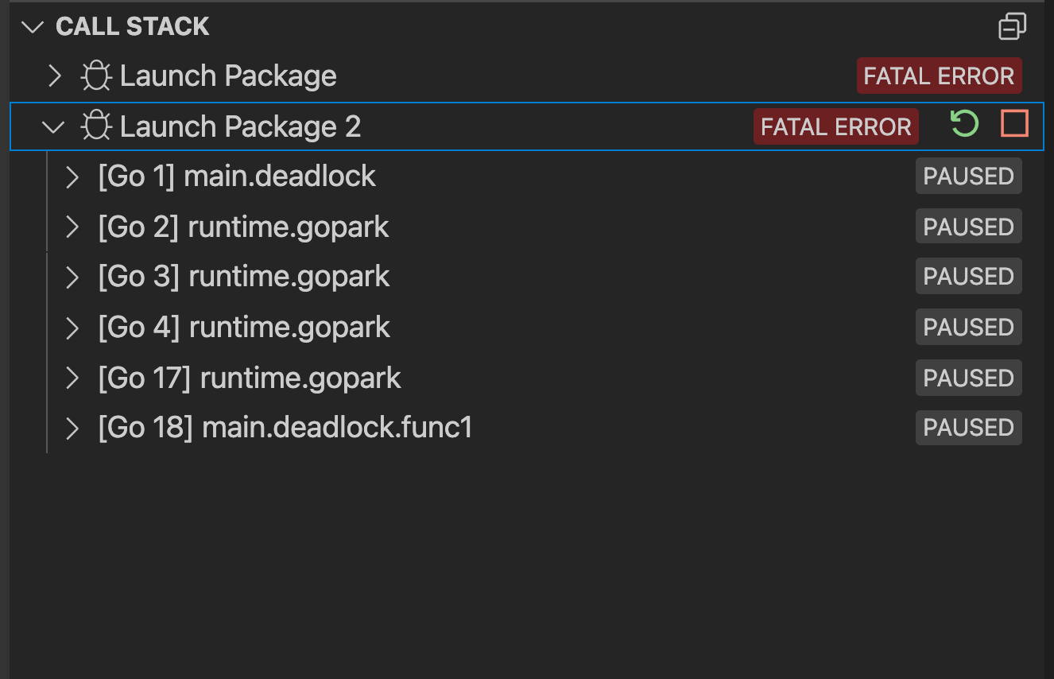The width and height of the screenshot is (1054, 679).
Task: Click the CALL STACK header title
Action: [133, 27]
